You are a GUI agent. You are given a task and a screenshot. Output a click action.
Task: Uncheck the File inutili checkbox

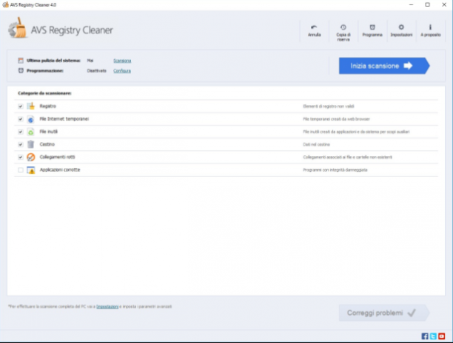pos(21,132)
